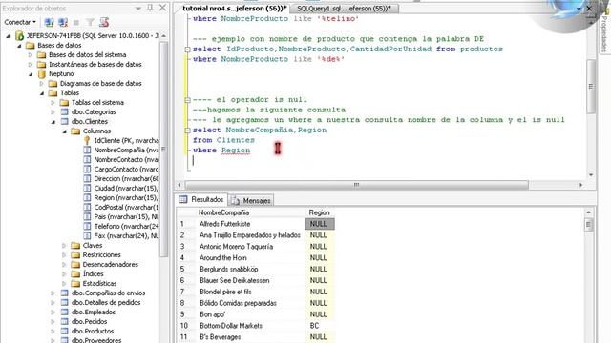Click the Region column icon in tree
The width and height of the screenshot is (611, 343).
click(x=87, y=197)
